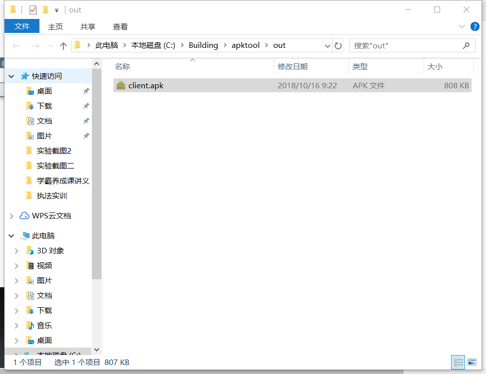
Task: Open the 学霸养成课讲义 folder
Action: tap(63, 181)
